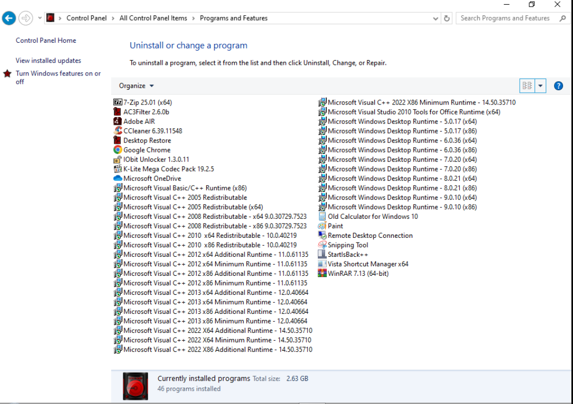This screenshot has height=404, width=573.
Task: Select Visual C++ 2012 x86 Minimum Runtime
Action: click(x=215, y=283)
